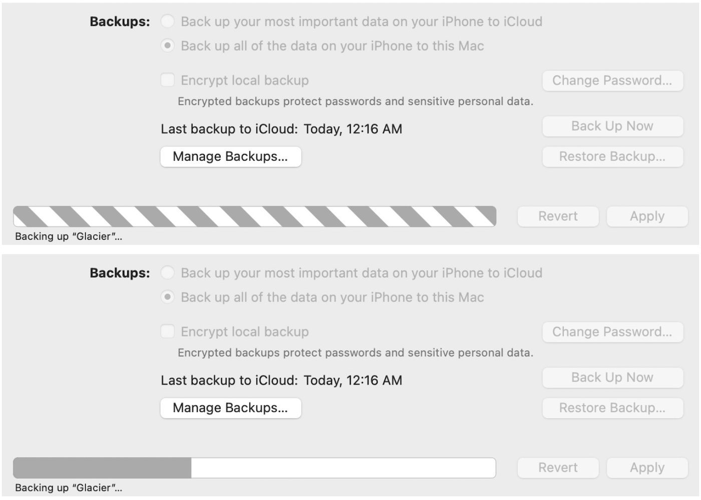701x500 pixels.
Task: Open Manage Backups in lower panel
Action: tap(230, 408)
